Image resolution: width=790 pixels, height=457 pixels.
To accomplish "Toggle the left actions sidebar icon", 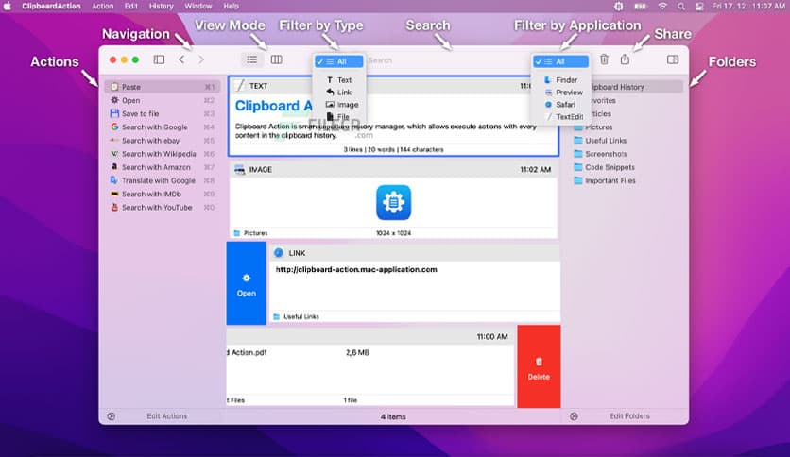I will (x=159, y=59).
